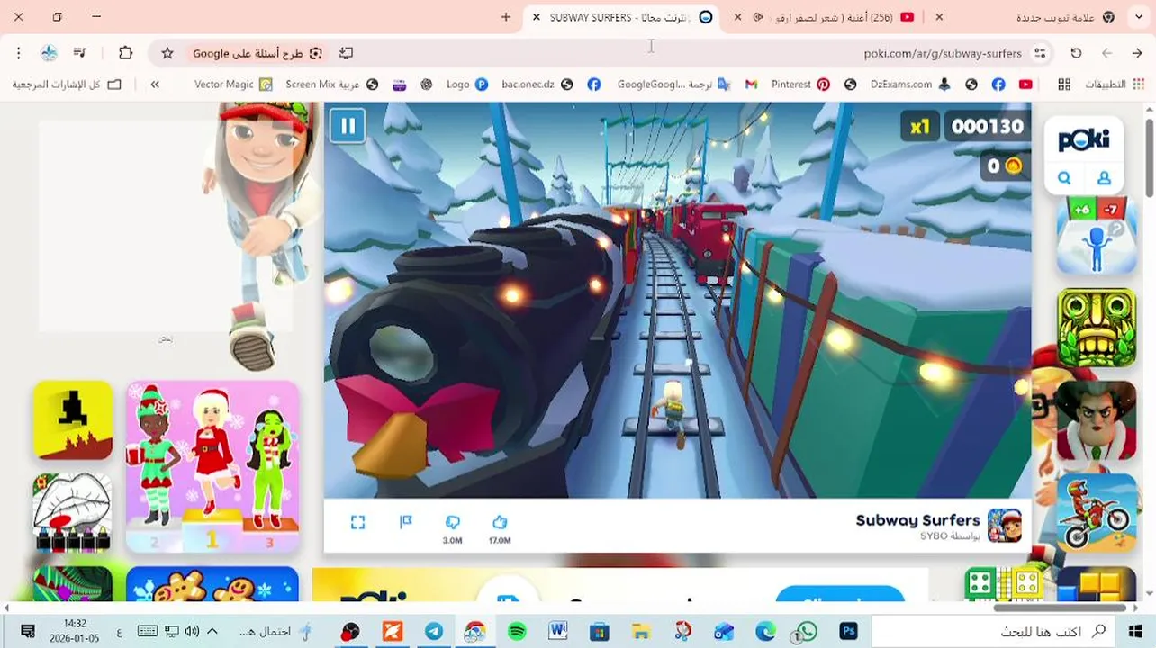This screenshot has height=648, width=1156.
Task: Click the Windows taskbar search box
Action: pyautogui.click(x=993, y=631)
